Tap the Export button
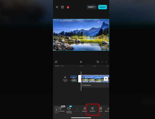The width and height of the screenshot is (155, 119). click(103, 7)
